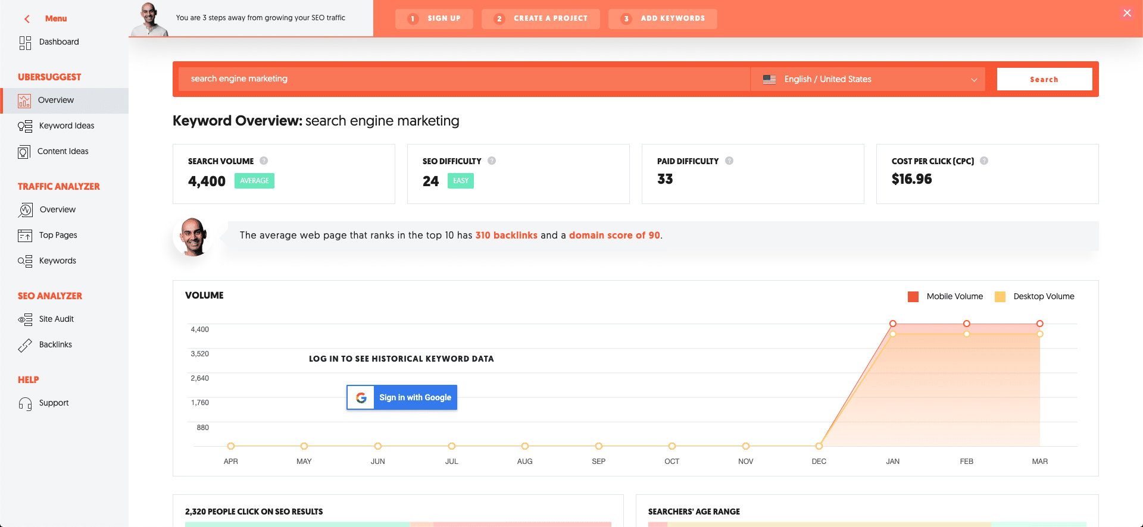Click the Support headset icon
Screen dimensions: 1143x527
(25, 404)
